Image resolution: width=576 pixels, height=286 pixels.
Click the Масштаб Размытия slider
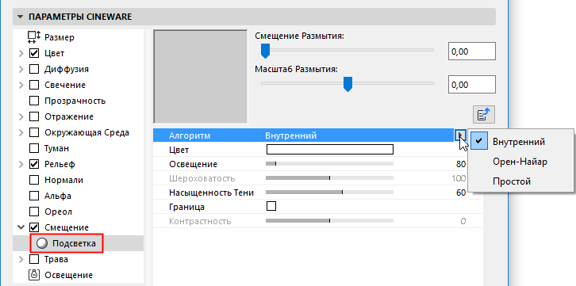tap(348, 84)
